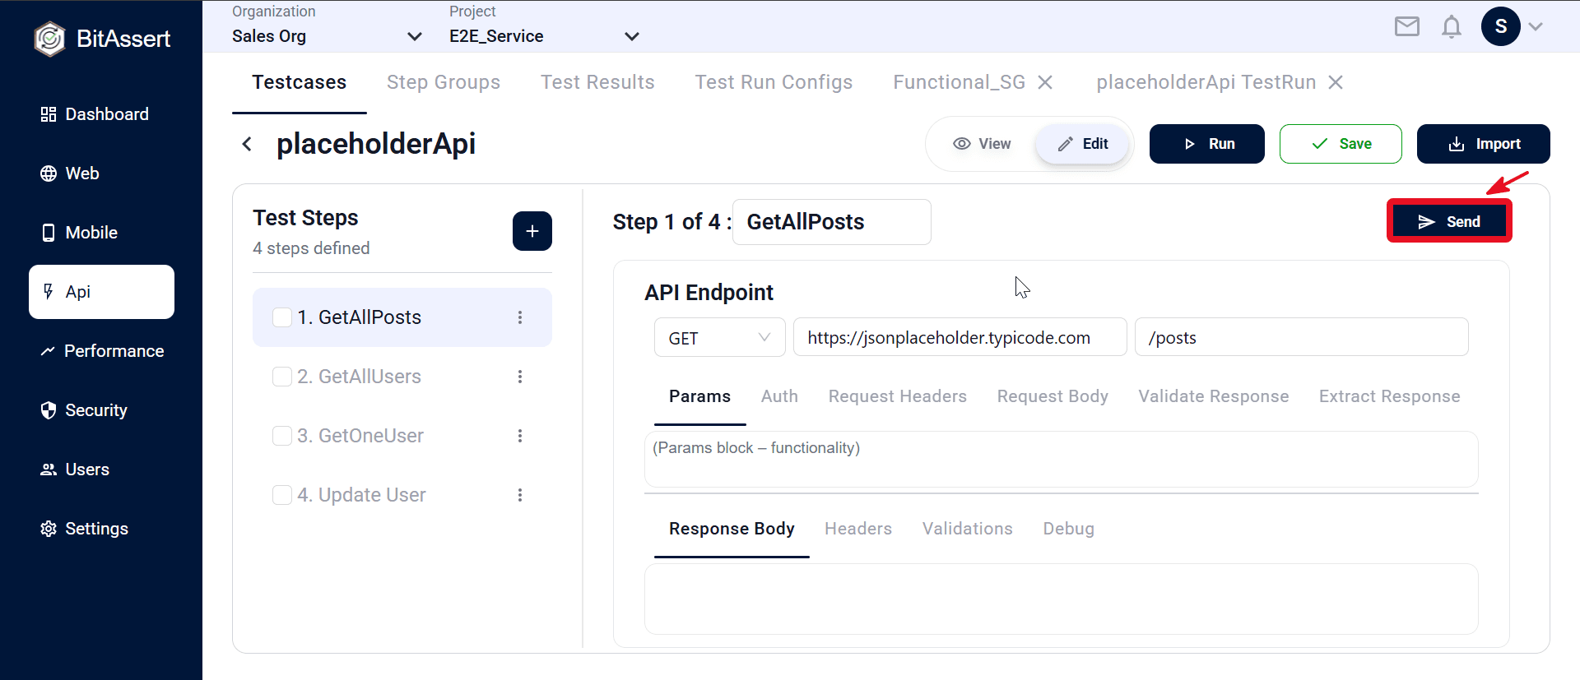Close the placeholderApi TestRun tab
This screenshot has width=1580, height=680.
click(x=1336, y=82)
